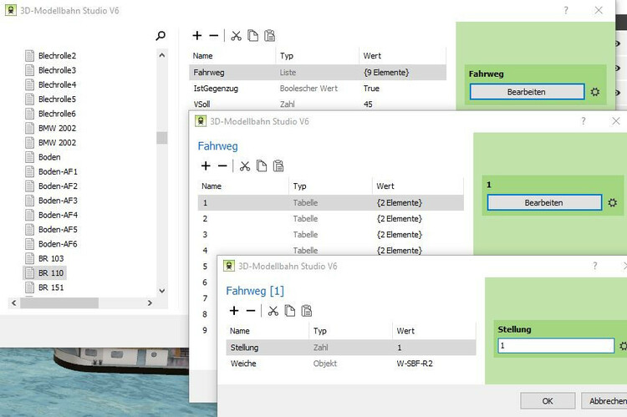Click the left arrow of the horizontal scrollbar
This screenshot has height=417, width=627.
pos(14,303)
